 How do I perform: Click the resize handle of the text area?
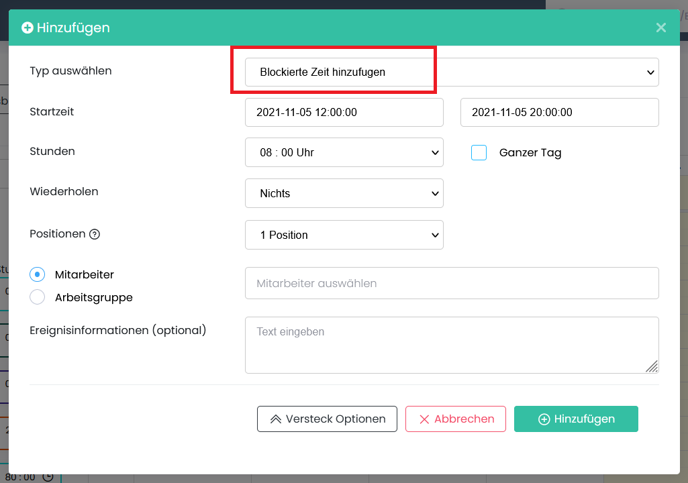(x=652, y=366)
